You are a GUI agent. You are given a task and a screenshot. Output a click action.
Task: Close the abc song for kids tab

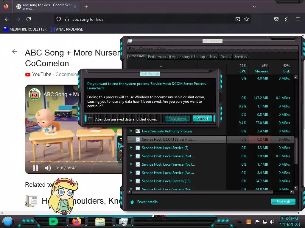(x=75, y=7)
